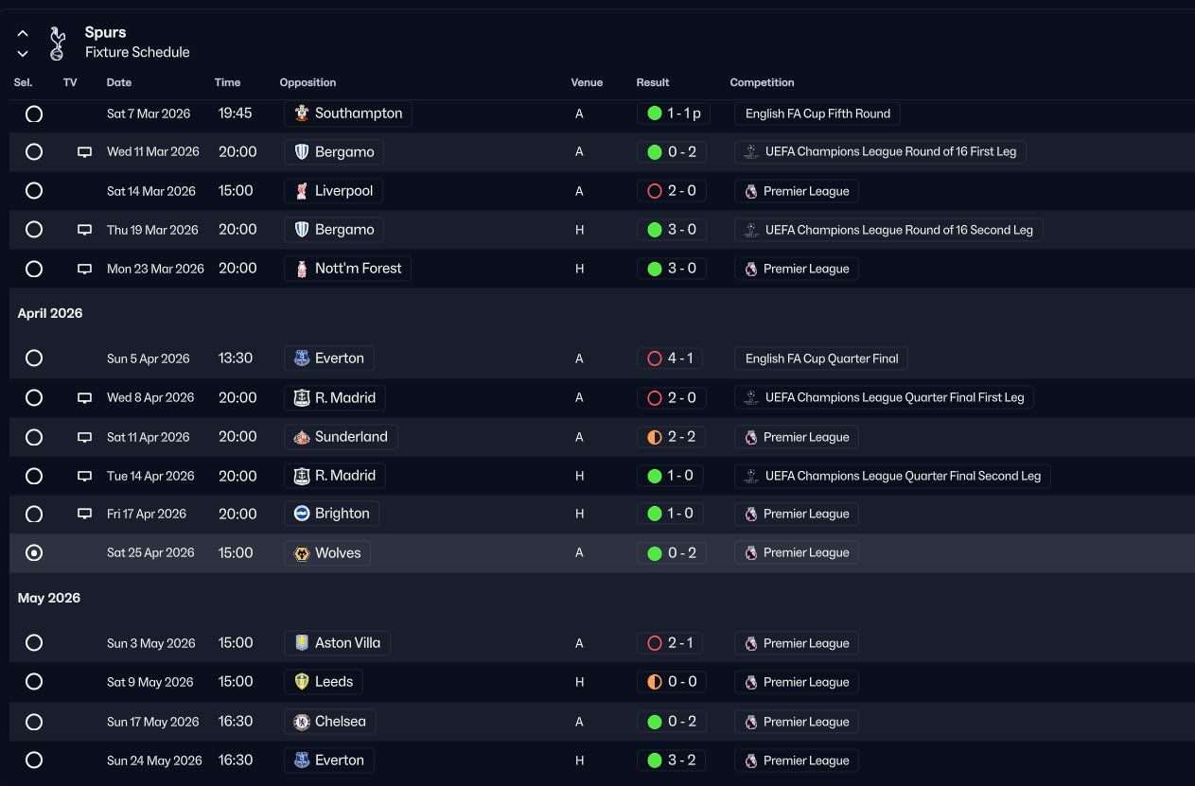Click the TV column header

click(x=70, y=83)
